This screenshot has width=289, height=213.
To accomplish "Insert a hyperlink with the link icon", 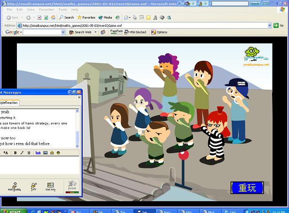I will [x=38, y=153].
